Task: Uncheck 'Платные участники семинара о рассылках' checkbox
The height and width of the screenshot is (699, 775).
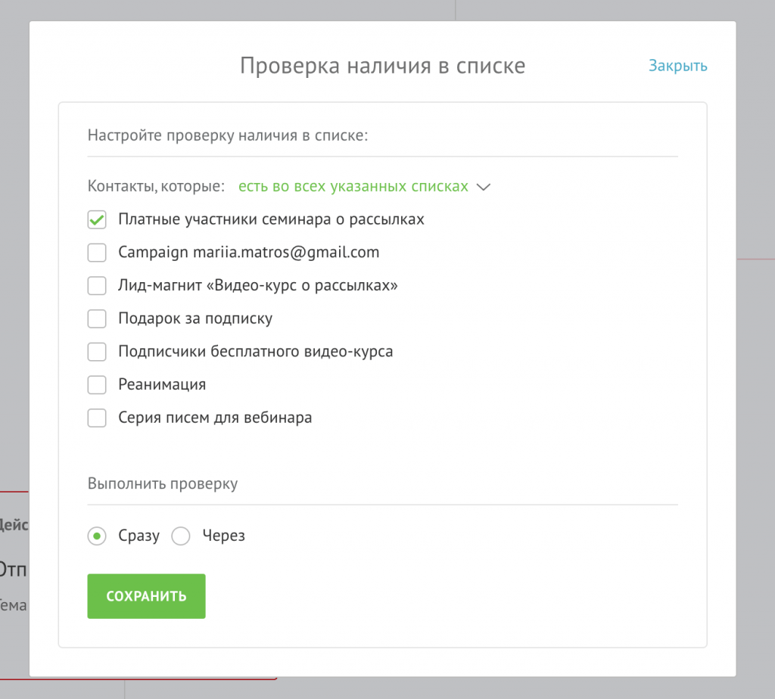Action: click(97, 219)
